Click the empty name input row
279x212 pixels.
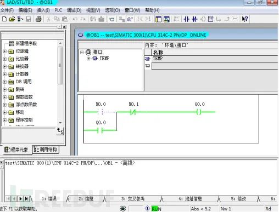(215, 66)
